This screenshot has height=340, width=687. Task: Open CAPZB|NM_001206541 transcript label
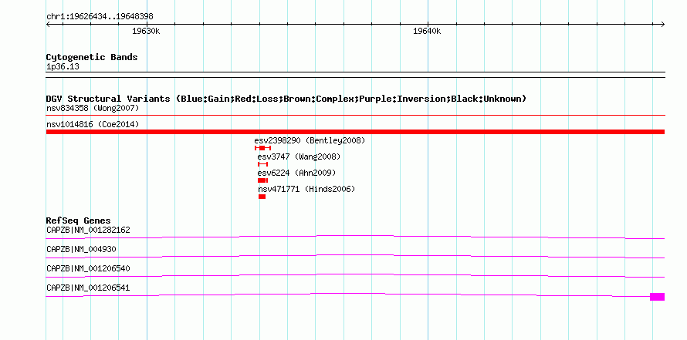(x=88, y=288)
